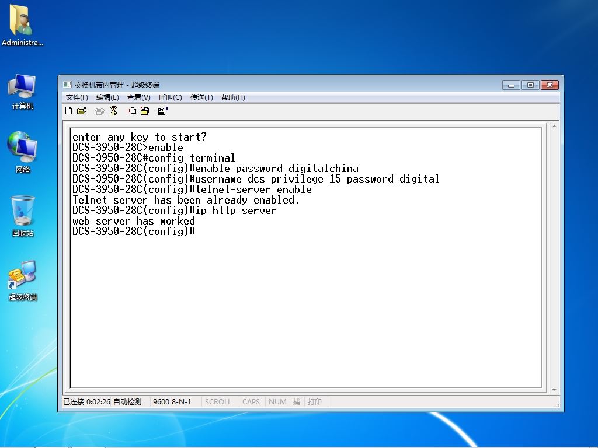Open the 查看(V) menu
This screenshot has width=598, height=448.
pyautogui.click(x=139, y=97)
